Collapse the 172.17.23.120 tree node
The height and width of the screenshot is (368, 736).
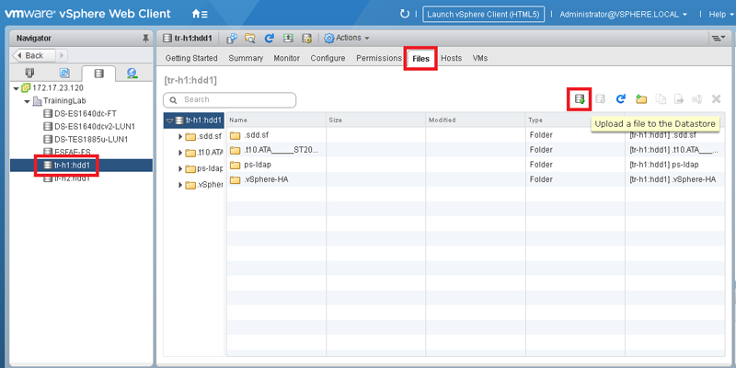[17, 88]
